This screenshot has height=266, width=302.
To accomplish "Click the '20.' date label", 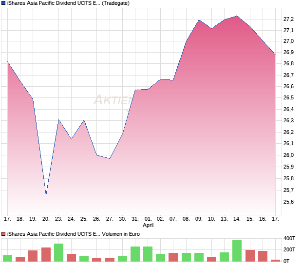I will click(46, 219).
